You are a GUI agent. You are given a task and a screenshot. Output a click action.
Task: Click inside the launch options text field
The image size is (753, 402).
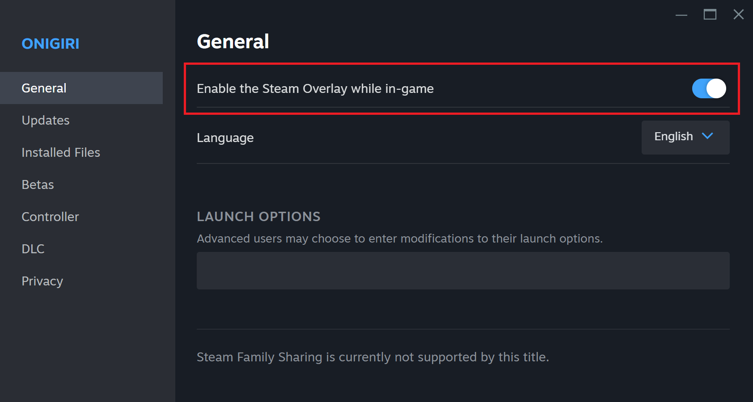463,271
